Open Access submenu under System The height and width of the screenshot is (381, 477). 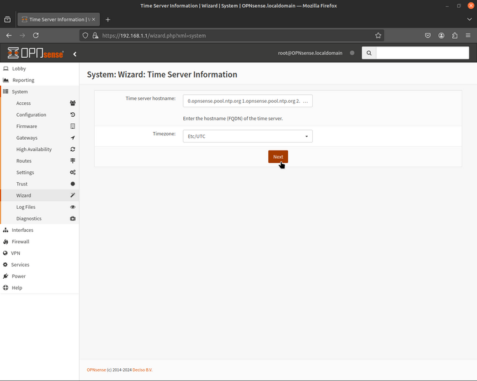39,104
